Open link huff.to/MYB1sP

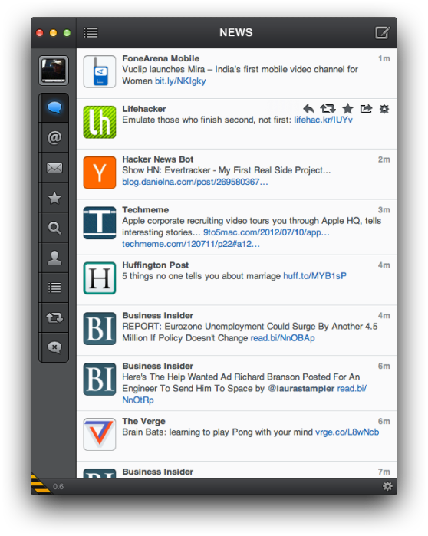click(x=314, y=276)
